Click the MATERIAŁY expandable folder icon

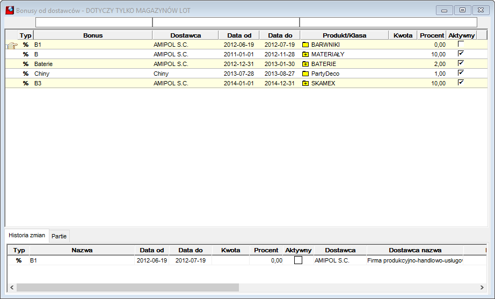click(x=305, y=54)
